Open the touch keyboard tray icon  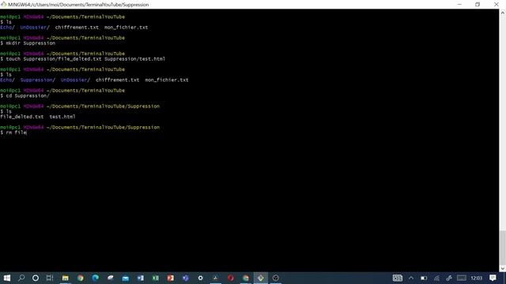462,278
